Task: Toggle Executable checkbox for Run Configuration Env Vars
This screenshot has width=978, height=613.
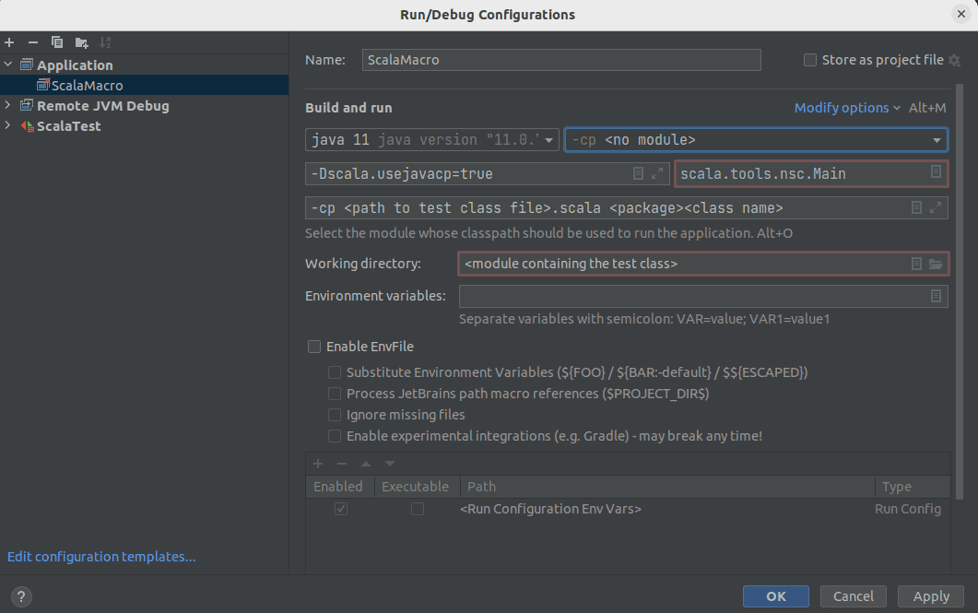Action: pos(418,509)
